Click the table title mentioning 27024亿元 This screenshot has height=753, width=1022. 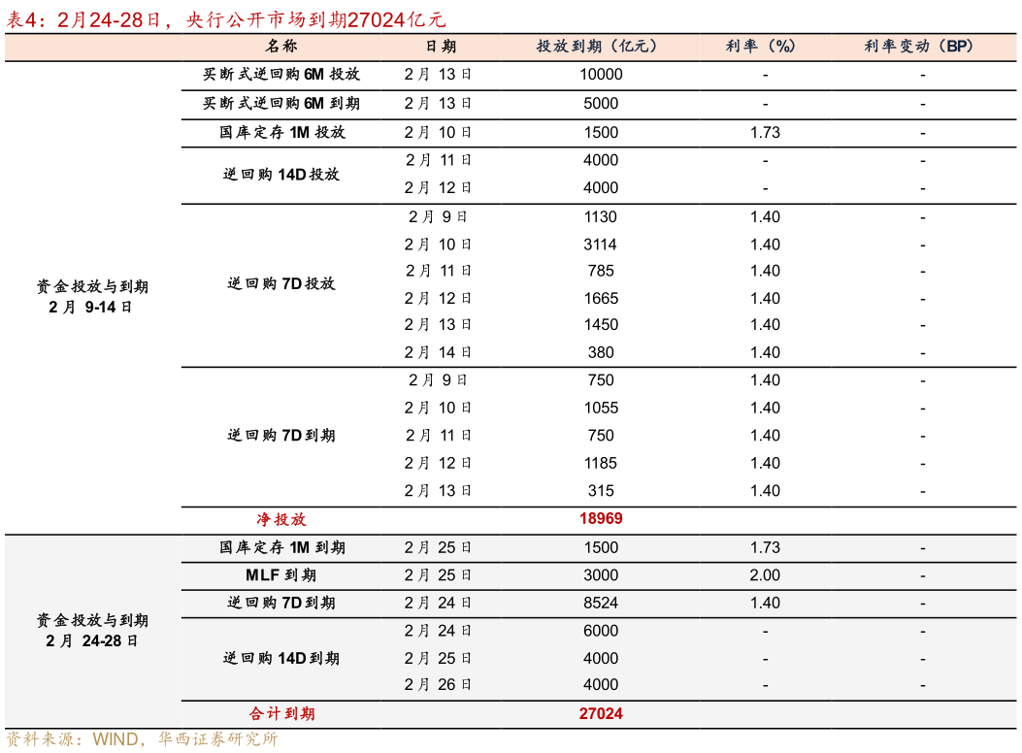[227, 20]
